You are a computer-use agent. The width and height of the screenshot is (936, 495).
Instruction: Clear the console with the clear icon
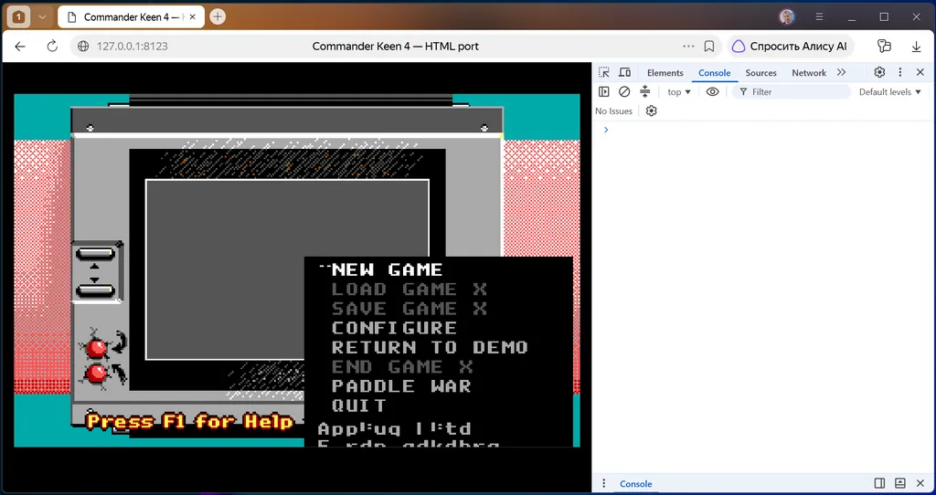(624, 92)
